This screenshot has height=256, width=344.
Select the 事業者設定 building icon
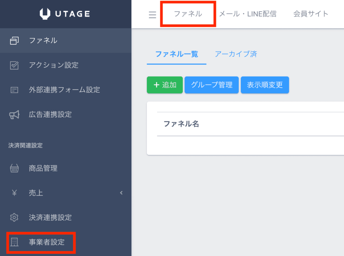point(14,242)
